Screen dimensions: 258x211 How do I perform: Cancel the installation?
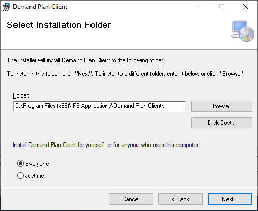tap(131, 199)
